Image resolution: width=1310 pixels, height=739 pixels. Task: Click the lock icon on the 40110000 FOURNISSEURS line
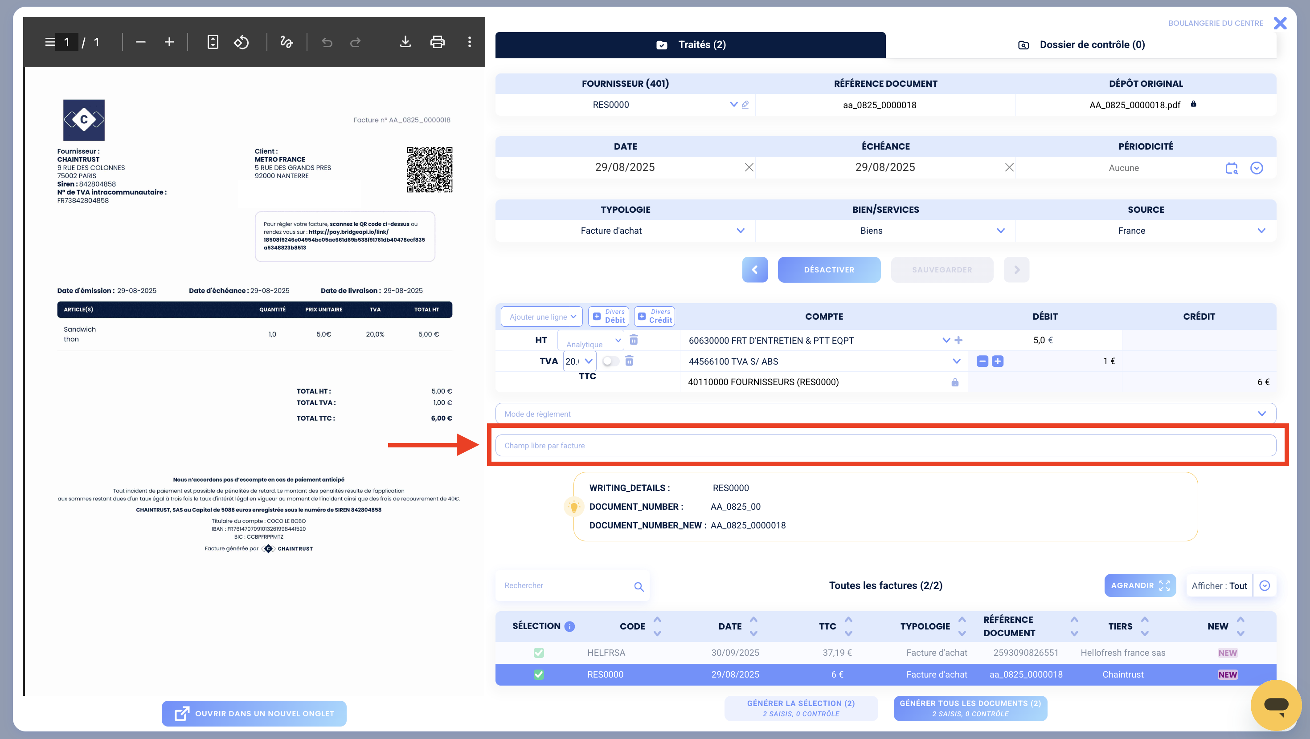[x=955, y=382]
